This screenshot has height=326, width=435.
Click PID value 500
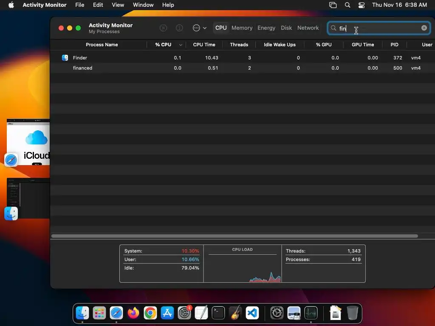point(398,68)
